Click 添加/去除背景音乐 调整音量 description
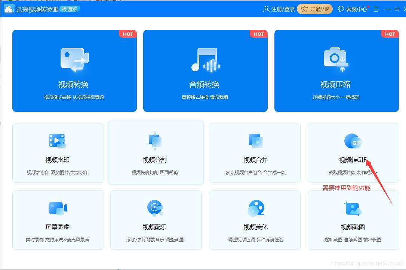Image resolution: width=406 pixels, height=270 pixels. point(155,239)
